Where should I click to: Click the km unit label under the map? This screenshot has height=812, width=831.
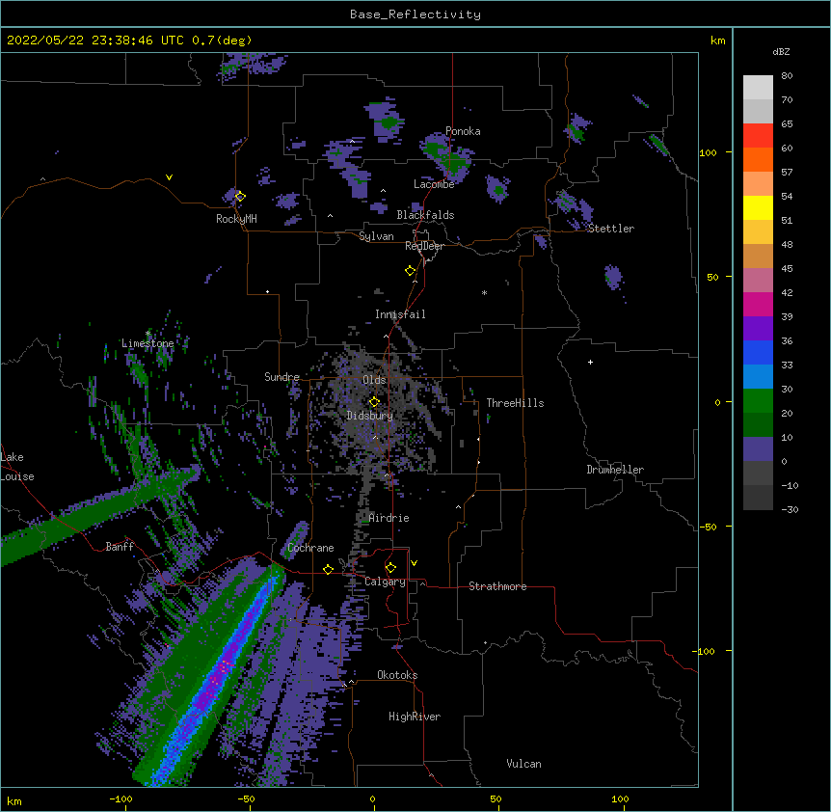click(x=14, y=800)
